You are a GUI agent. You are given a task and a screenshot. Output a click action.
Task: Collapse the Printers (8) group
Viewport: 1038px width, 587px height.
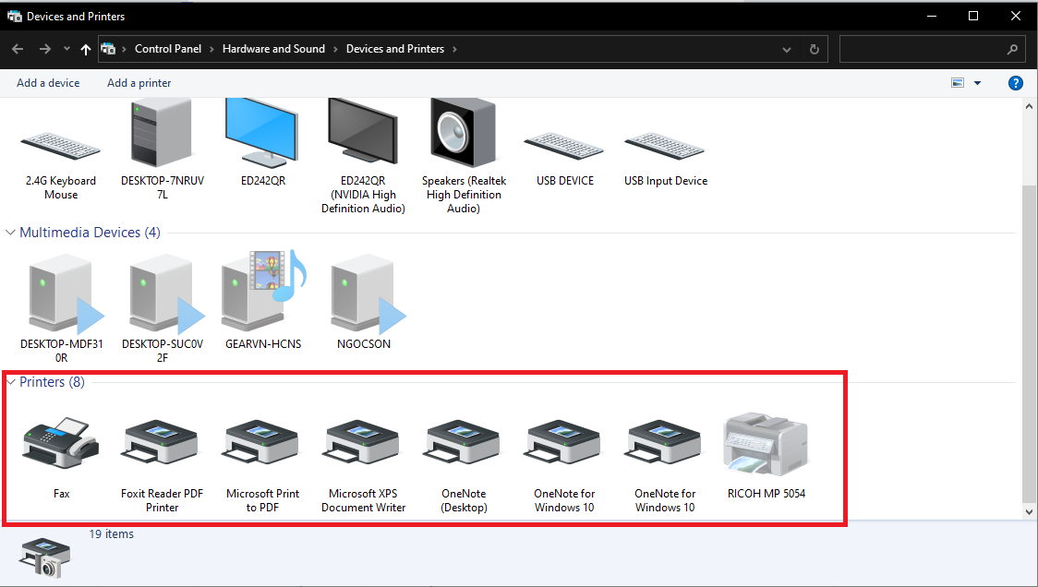[10, 382]
